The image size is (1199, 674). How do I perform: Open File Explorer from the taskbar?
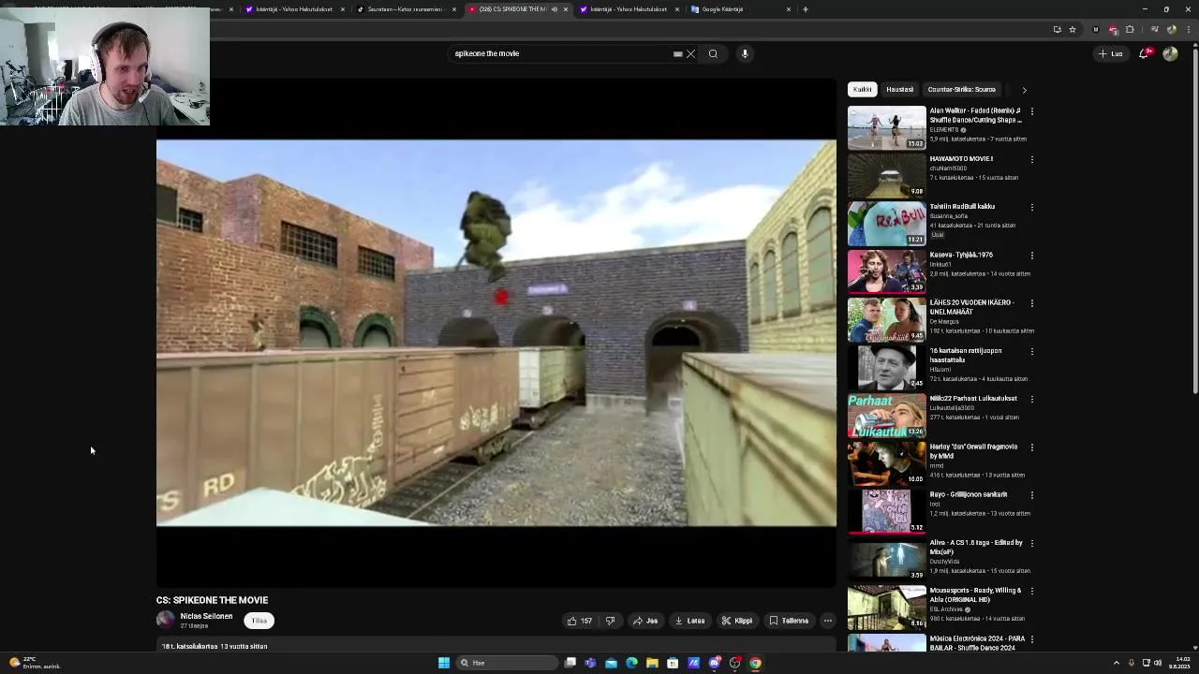point(652,663)
